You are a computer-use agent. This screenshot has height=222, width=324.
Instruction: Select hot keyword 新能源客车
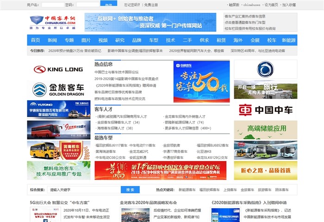pyautogui.click(x=187, y=190)
